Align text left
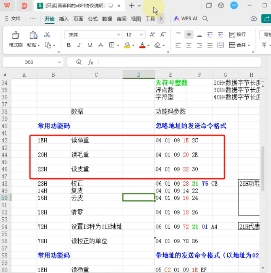This screenshot has width=271, height=273. (x=178, y=45)
